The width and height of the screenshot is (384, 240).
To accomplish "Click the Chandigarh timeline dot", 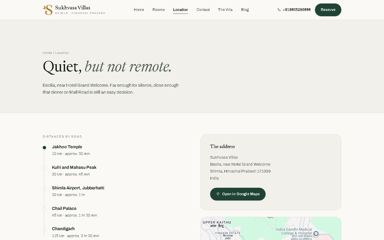I will (x=45, y=229).
